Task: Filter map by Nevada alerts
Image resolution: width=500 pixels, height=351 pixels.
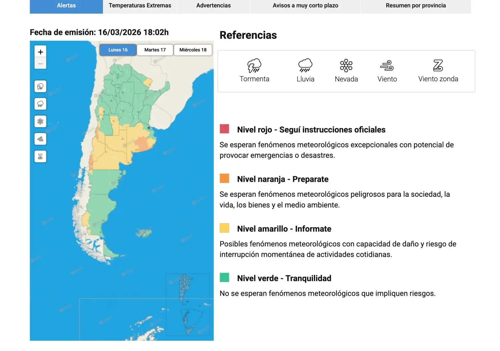Action: [x=40, y=122]
